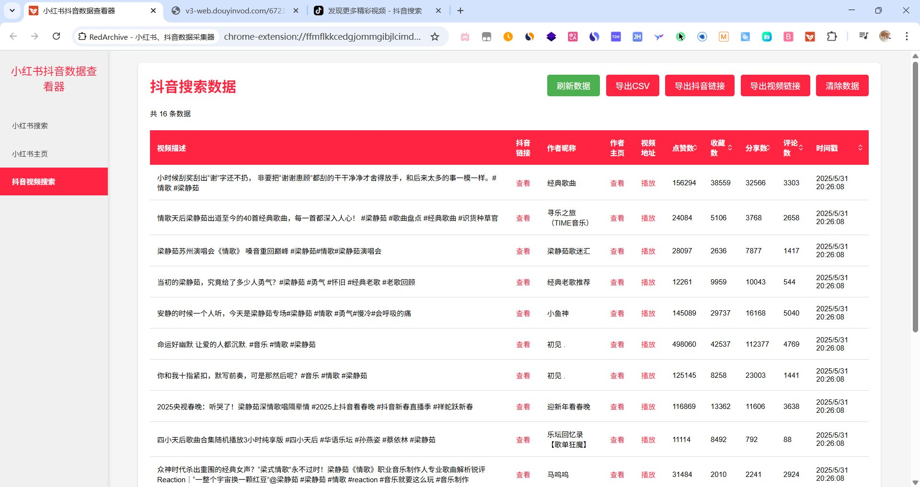Click the 视频描述 column header
The height and width of the screenshot is (487, 920).
pyautogui.click(x=172, y=148)
